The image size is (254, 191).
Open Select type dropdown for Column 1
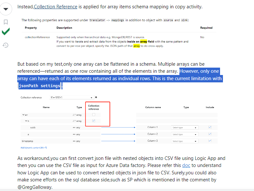185,128
